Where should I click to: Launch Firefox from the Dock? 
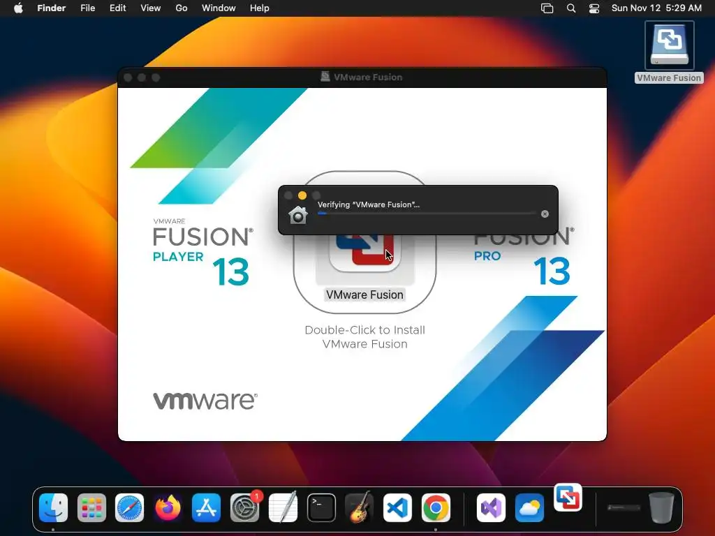[x=168, y=507]
